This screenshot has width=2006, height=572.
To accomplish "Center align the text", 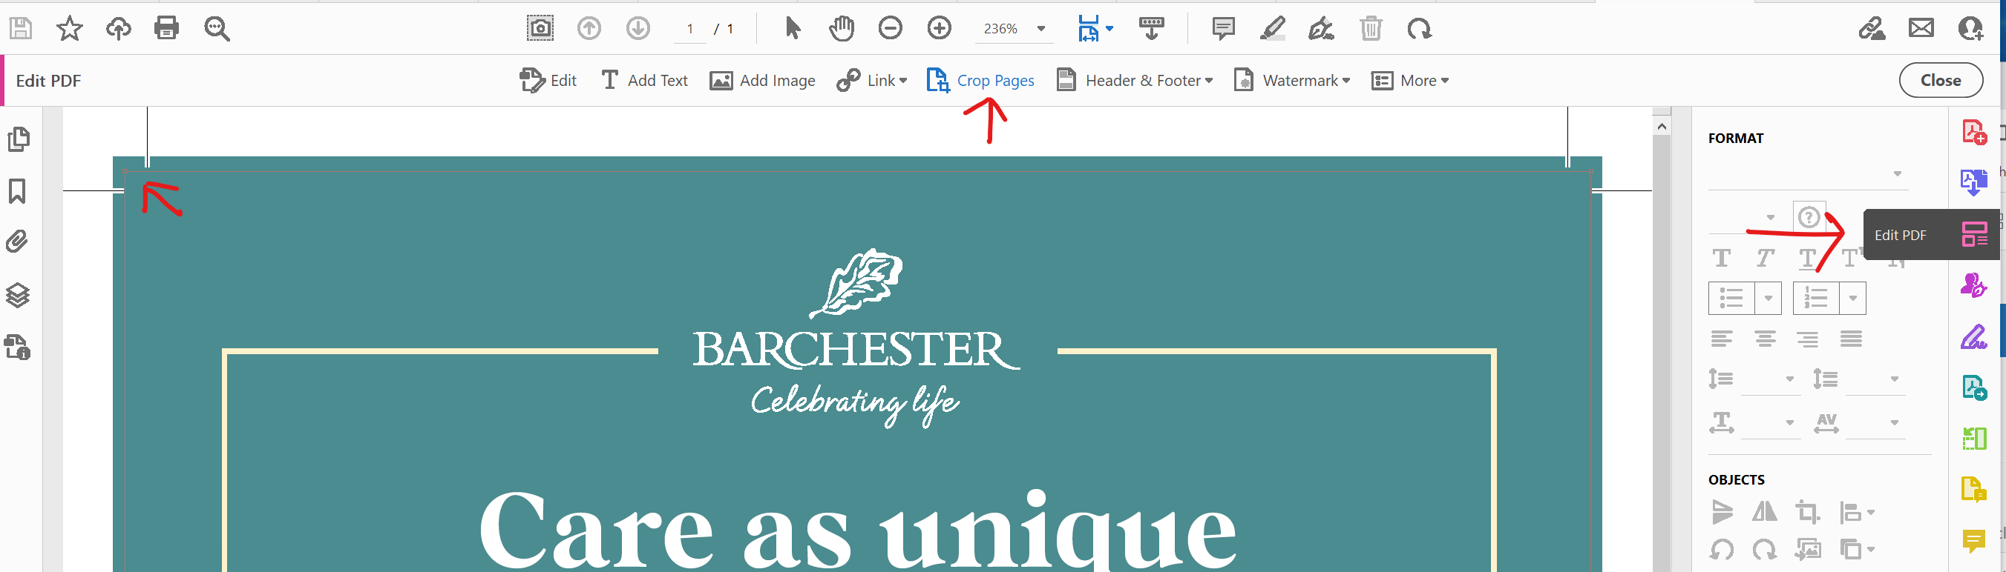I will [1766, 339].
